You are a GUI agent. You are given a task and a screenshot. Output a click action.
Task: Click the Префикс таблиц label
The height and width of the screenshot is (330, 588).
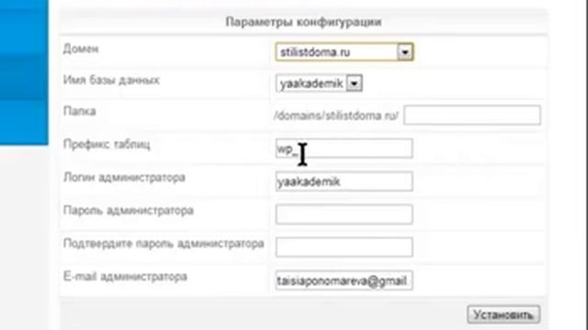[107, 145]
